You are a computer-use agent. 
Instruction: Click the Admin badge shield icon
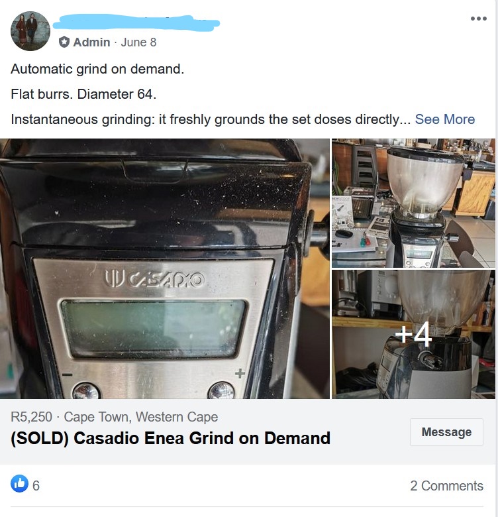click(64, 42)
